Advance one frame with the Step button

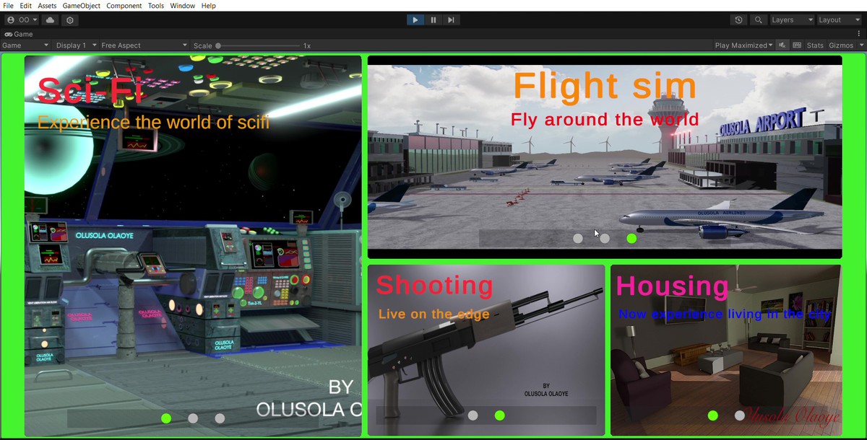pyautogui.click(x=451, y=20)
